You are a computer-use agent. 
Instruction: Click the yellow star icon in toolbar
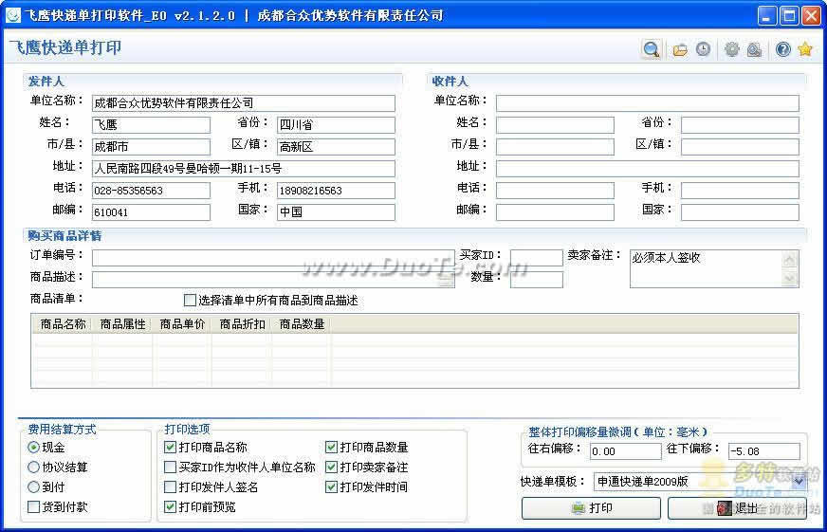pyautogui.click(x=805, y=49)
